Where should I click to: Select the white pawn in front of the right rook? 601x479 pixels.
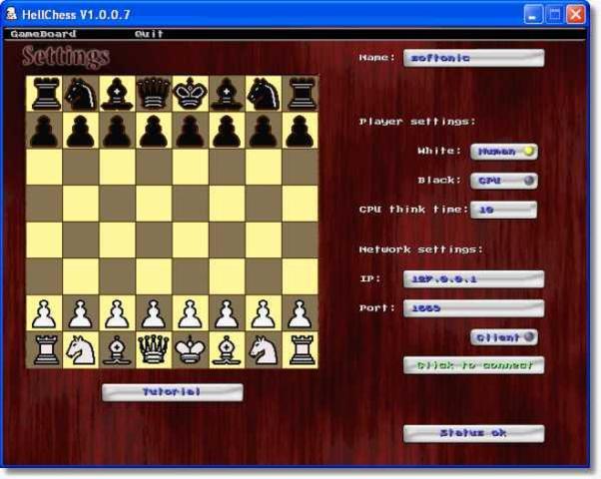[300, 313]
